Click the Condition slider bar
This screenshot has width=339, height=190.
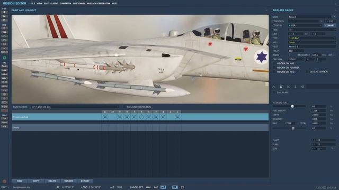coord(304,21)
